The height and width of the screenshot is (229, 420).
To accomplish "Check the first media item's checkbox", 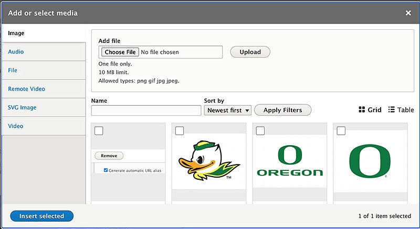I will click(x=99, y=131).
